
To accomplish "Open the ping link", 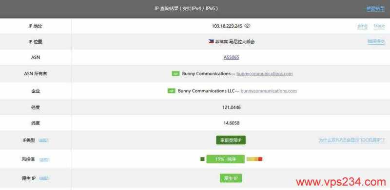I will tap(362, 26).
